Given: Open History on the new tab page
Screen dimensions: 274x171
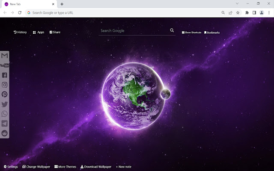Looking at the screenshot, I should coord(20,32).
